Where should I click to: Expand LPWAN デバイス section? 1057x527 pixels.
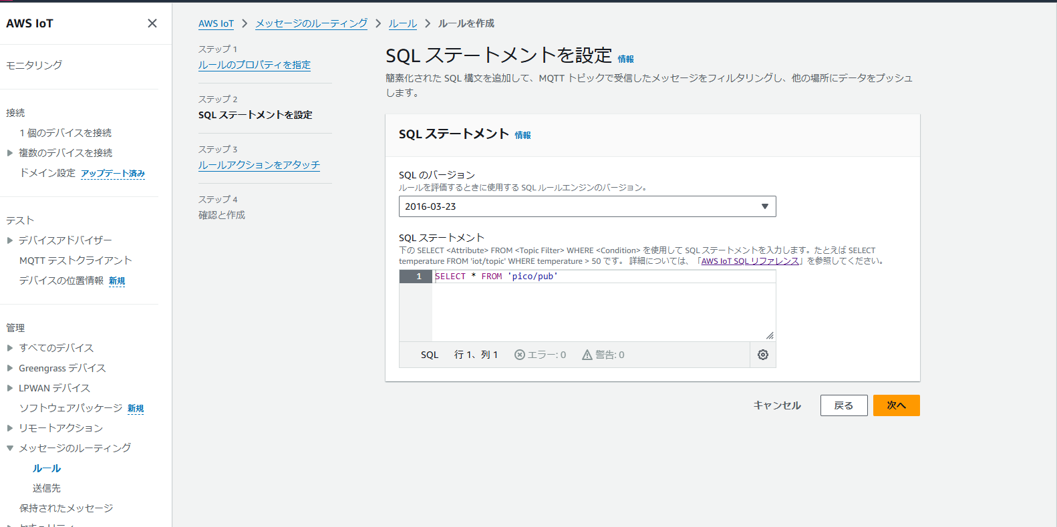coord(10,388)
